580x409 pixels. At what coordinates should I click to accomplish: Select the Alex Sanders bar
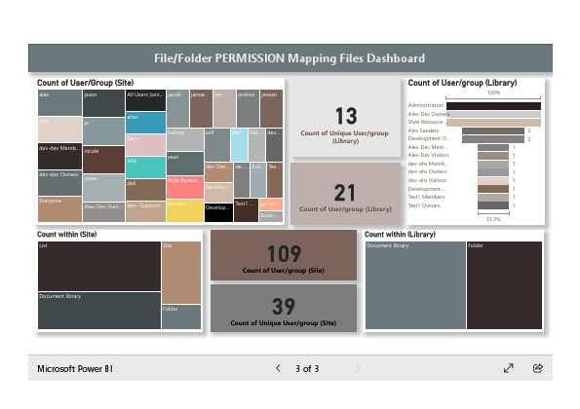click(x=493, y=130)
